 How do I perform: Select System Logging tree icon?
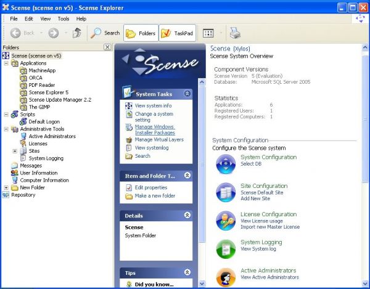[x=23, y=158]
